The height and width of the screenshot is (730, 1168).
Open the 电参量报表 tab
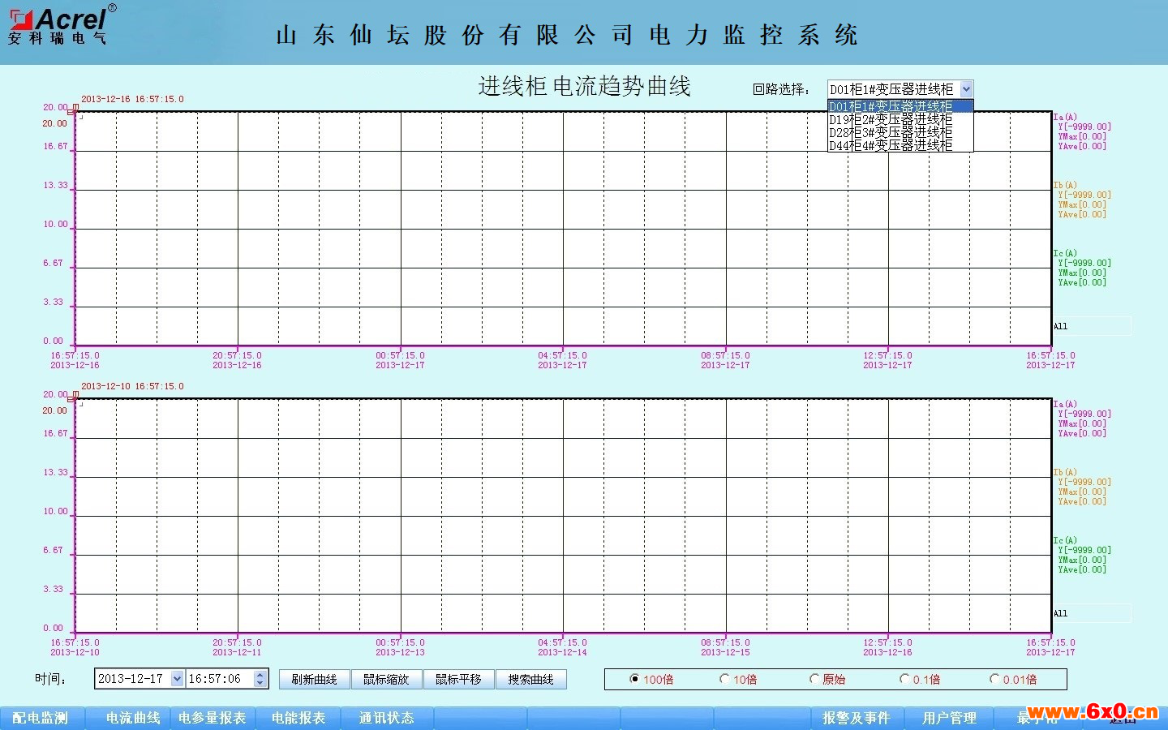click(213, 718)
